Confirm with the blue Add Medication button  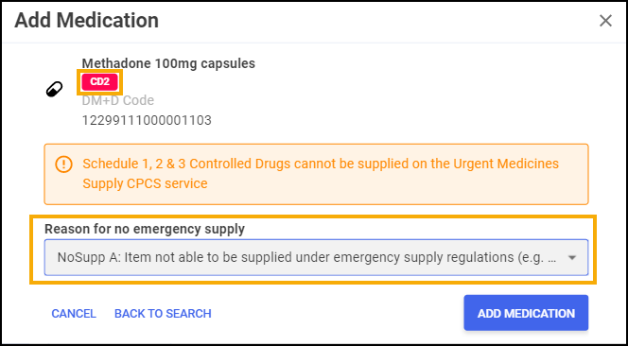tap(526, 313)
